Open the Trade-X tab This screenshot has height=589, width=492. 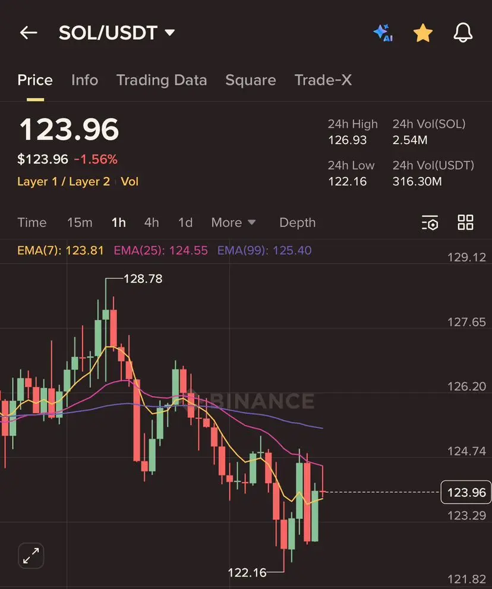323,80
